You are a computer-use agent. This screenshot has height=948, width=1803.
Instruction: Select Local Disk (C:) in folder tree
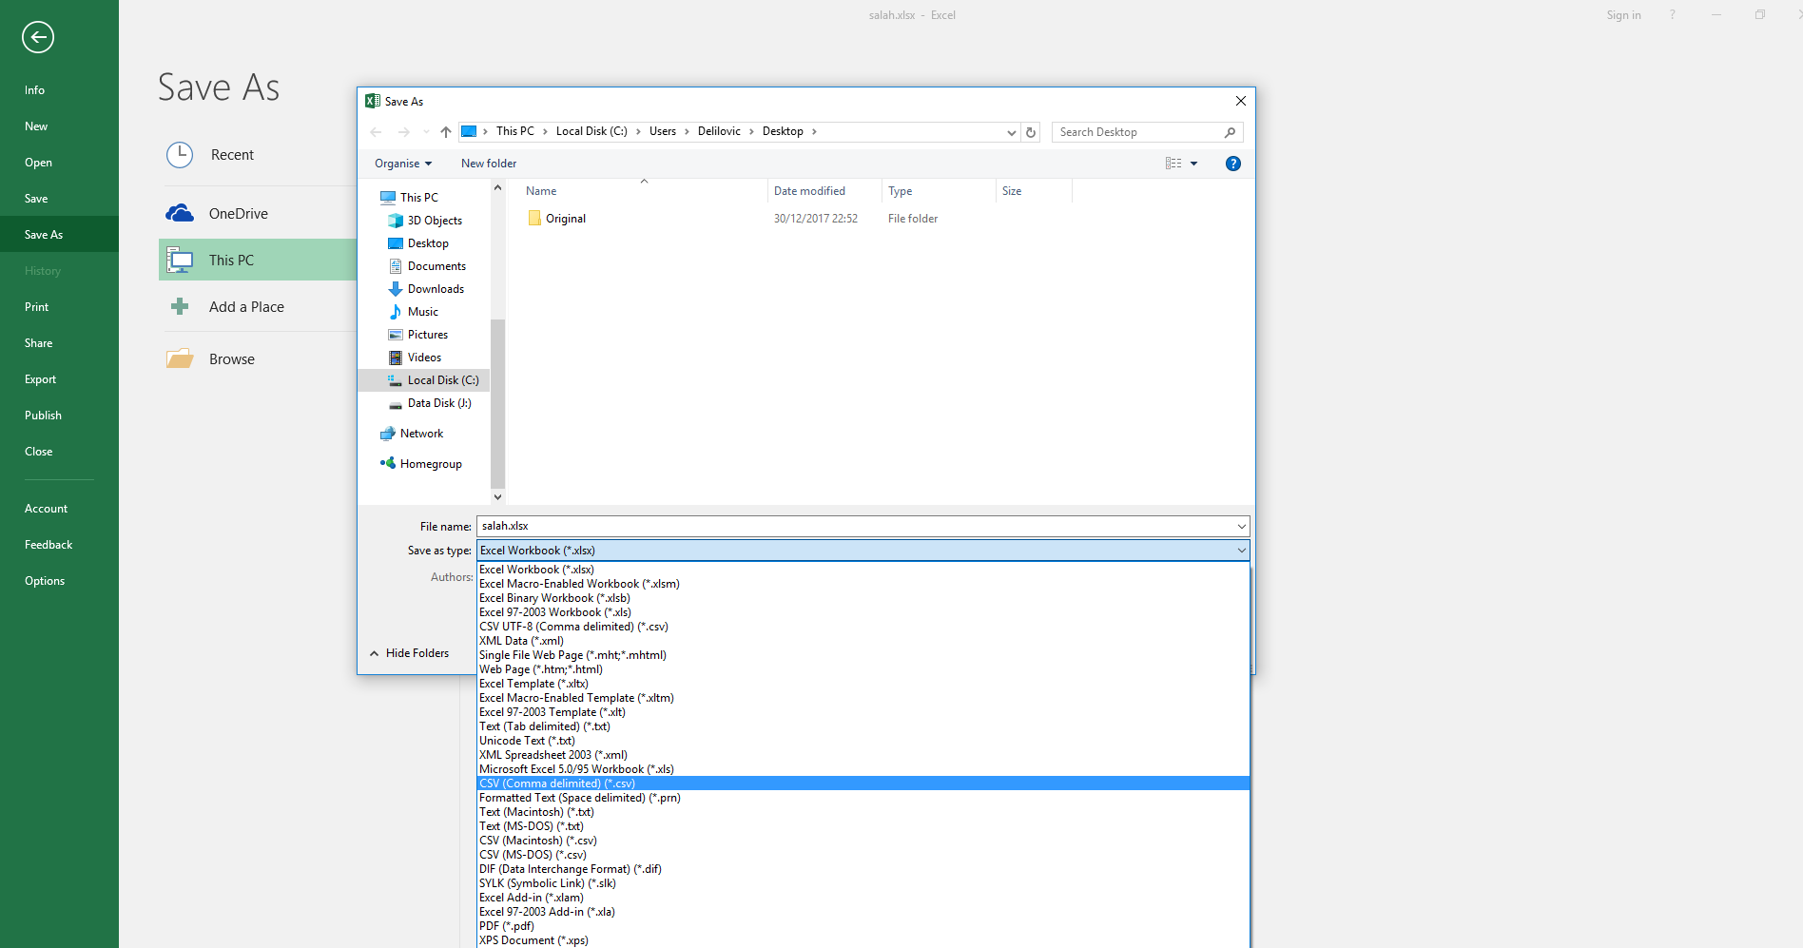[424, 380]
